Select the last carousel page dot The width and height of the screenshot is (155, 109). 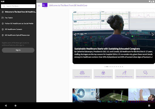coord(123,67)
